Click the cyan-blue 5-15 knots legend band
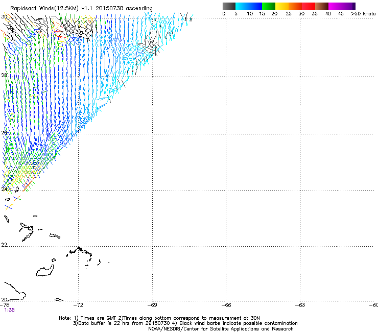The width and height of the screenshot is (378, 332). click(249, 6)
